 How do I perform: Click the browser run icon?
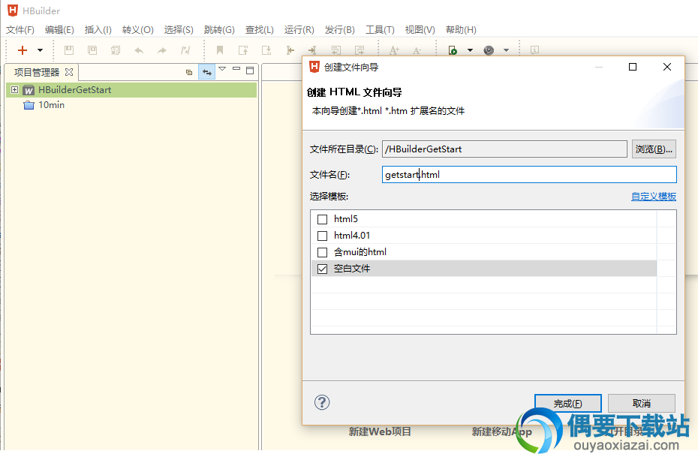coord(489,50)
